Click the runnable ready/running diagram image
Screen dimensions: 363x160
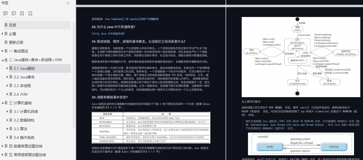click(301, 144)
